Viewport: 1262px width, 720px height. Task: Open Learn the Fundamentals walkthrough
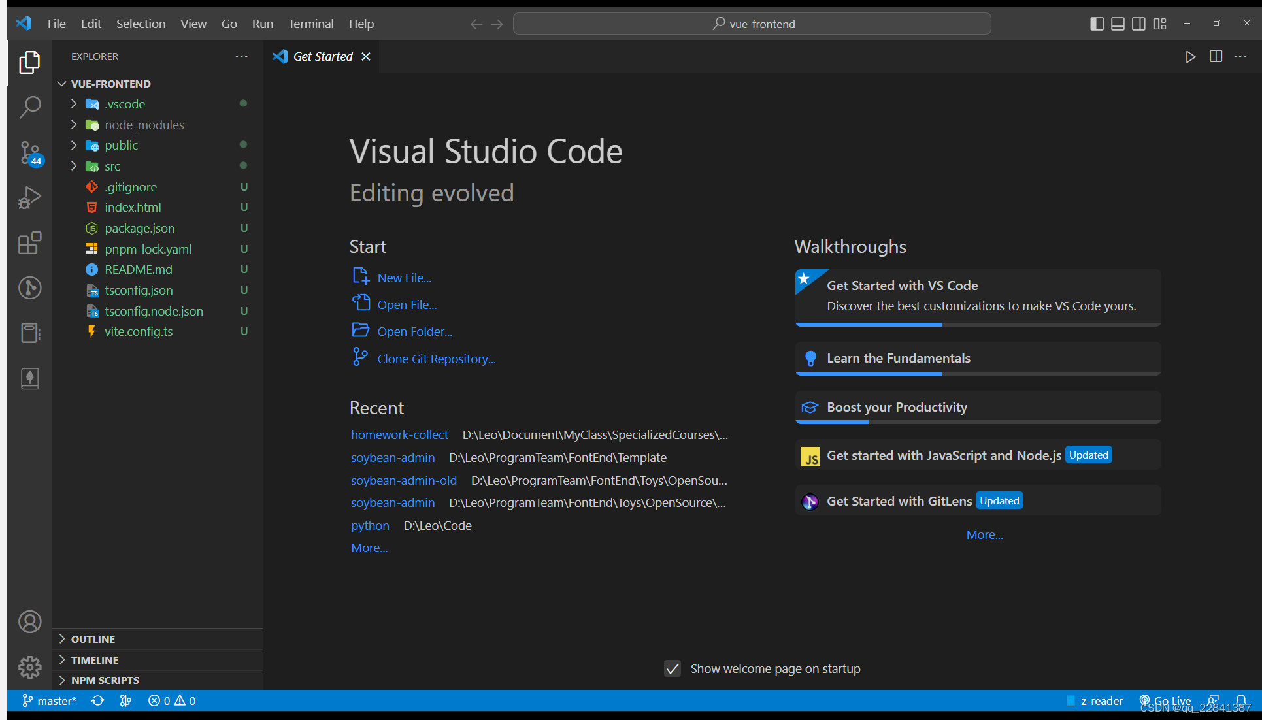click(x=978, y=358)
